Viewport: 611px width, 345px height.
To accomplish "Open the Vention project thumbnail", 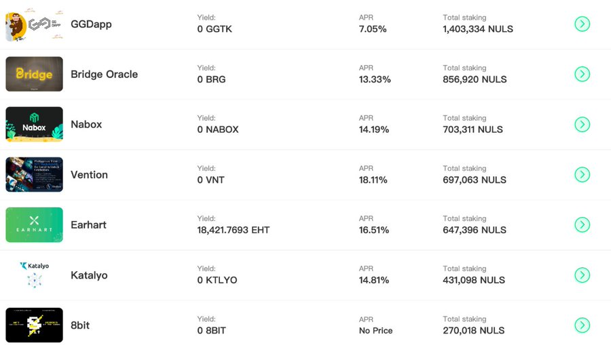I will tap(35, 175).
